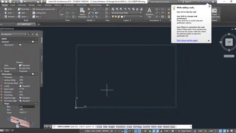The image size is (236, 133).
Task: Click the Quick Select icon in Properties palette
Action: pos(37,34)
